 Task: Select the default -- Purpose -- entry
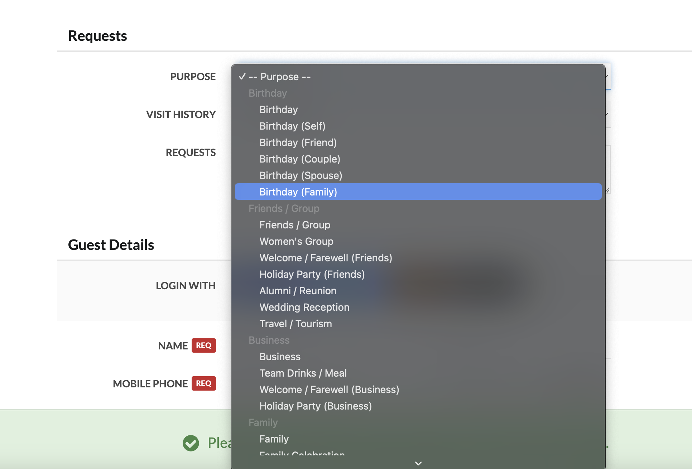[279, 77]
